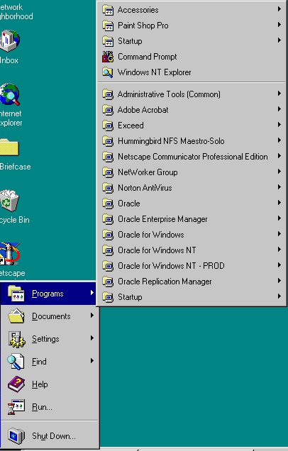Click the Run icon in Start menu
Viewport: 288px width, 451px height.
point(16,407)
